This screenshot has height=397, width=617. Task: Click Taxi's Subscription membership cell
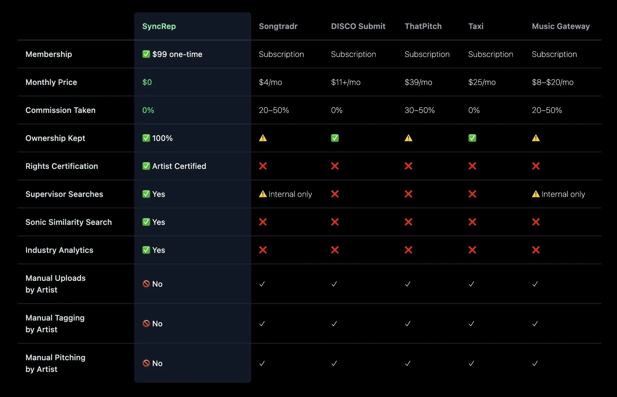point(491,54)
